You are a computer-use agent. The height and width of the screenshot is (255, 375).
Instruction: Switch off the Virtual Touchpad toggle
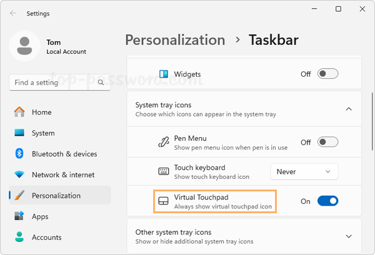[x=327, y=201]
